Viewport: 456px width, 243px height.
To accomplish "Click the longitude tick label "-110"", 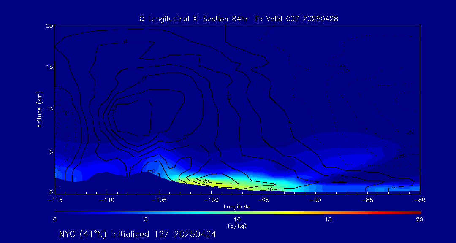I will 107,200.
